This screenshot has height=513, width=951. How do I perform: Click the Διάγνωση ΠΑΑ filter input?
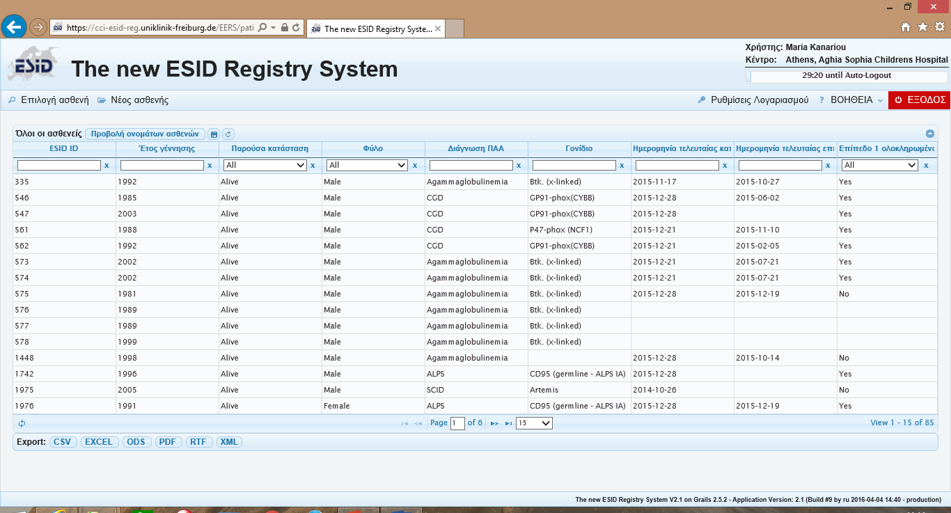coord(471,166)
